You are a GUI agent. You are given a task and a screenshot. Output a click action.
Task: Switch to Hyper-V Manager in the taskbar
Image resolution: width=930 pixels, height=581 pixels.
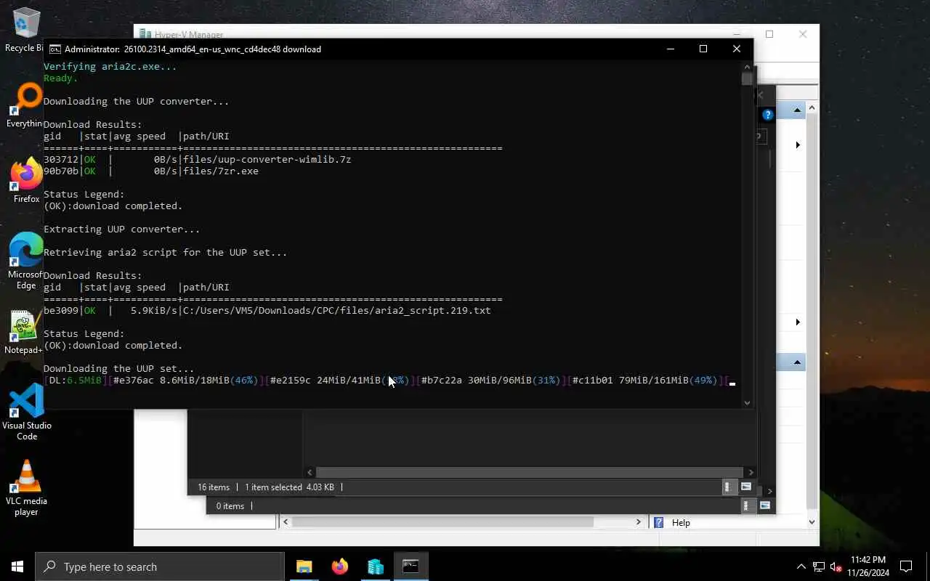point(375,566)
